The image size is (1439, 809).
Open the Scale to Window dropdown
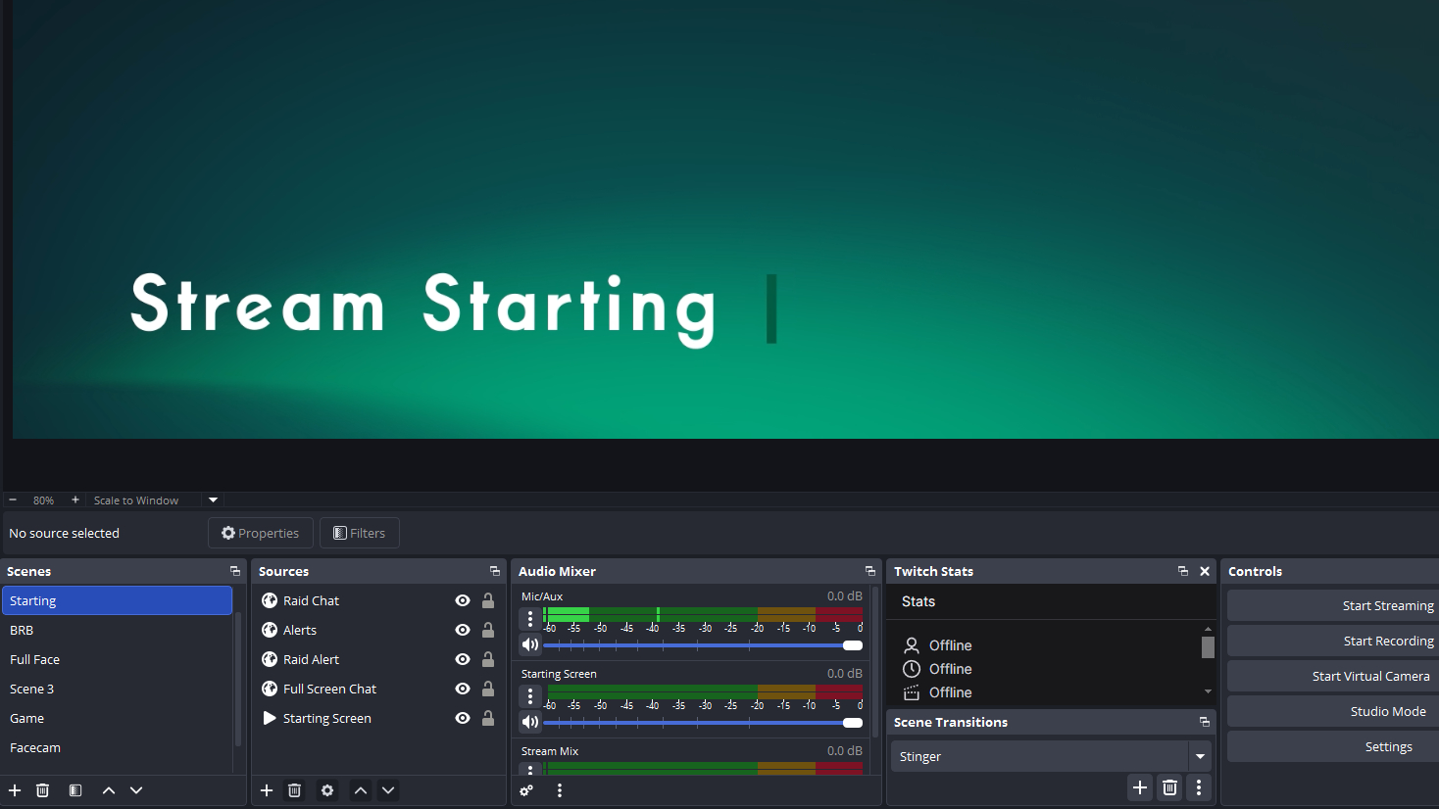[x=212, y=500]
